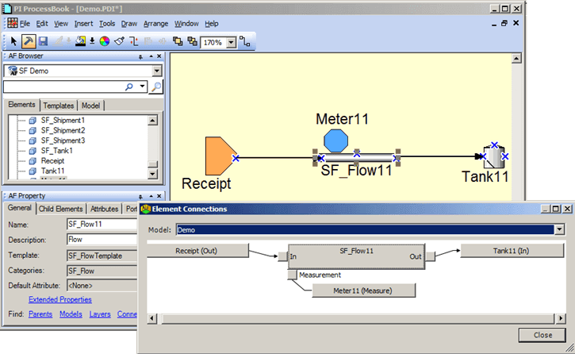
Task: Switch to the Child Elements tab
Action: [x=60, y=209]
